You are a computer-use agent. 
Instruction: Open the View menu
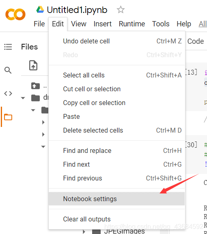coord(79,24)
